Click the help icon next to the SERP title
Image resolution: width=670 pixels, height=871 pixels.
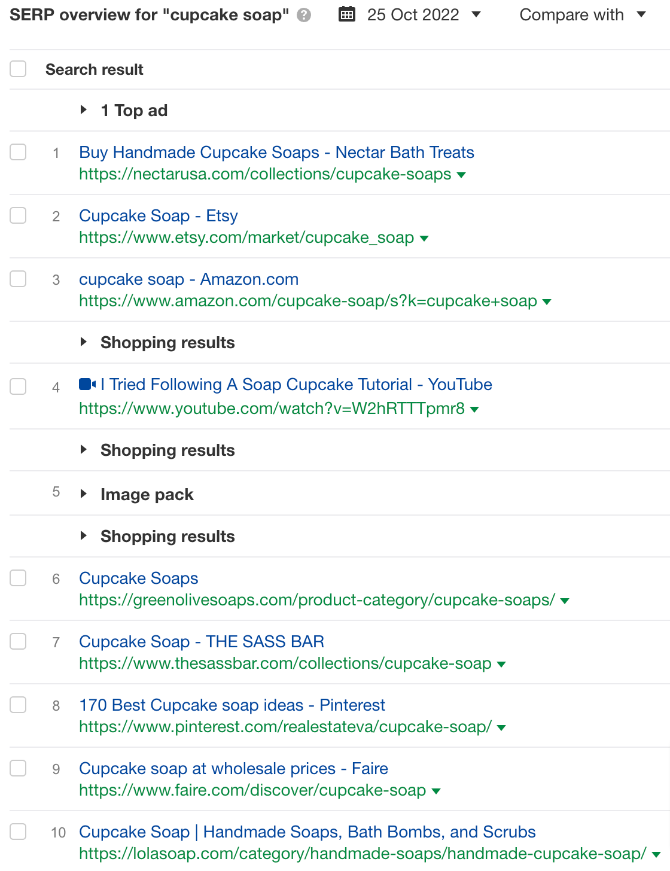coord(304,15)
